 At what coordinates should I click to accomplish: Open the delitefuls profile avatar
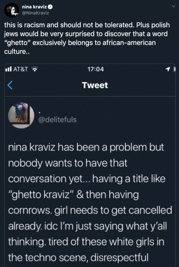tap(21, 115)
